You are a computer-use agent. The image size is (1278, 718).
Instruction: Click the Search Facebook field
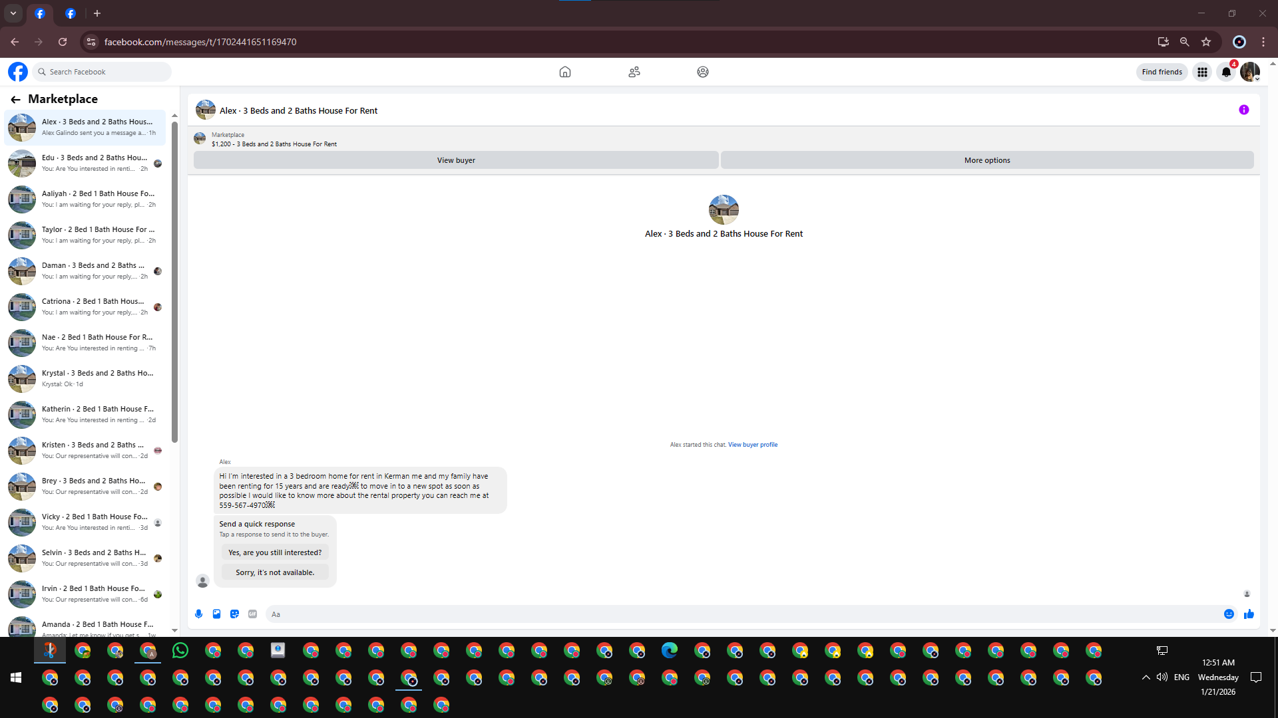pyautogui.click(x=103, y=72)
